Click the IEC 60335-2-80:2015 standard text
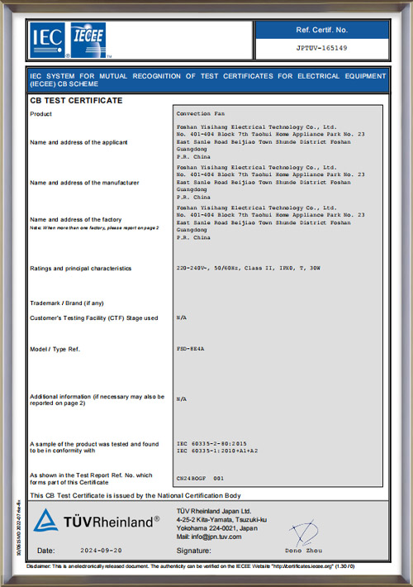Image resolution: width=413 pixels, height=587 pixels. tap(211, 443)
